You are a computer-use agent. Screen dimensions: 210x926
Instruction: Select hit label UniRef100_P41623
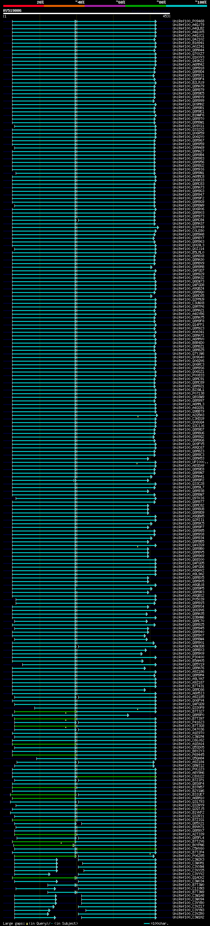point(188,722)
